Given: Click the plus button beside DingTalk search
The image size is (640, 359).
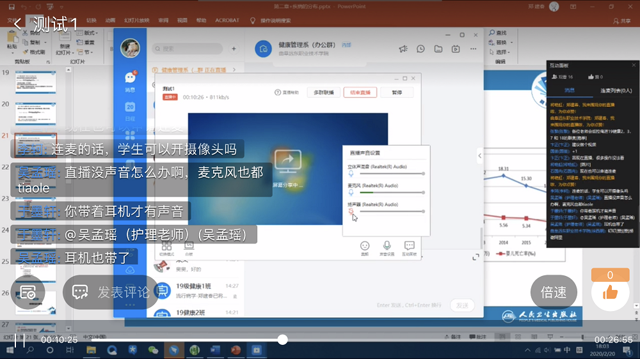Looking at the screenshot, I should 234,49.
